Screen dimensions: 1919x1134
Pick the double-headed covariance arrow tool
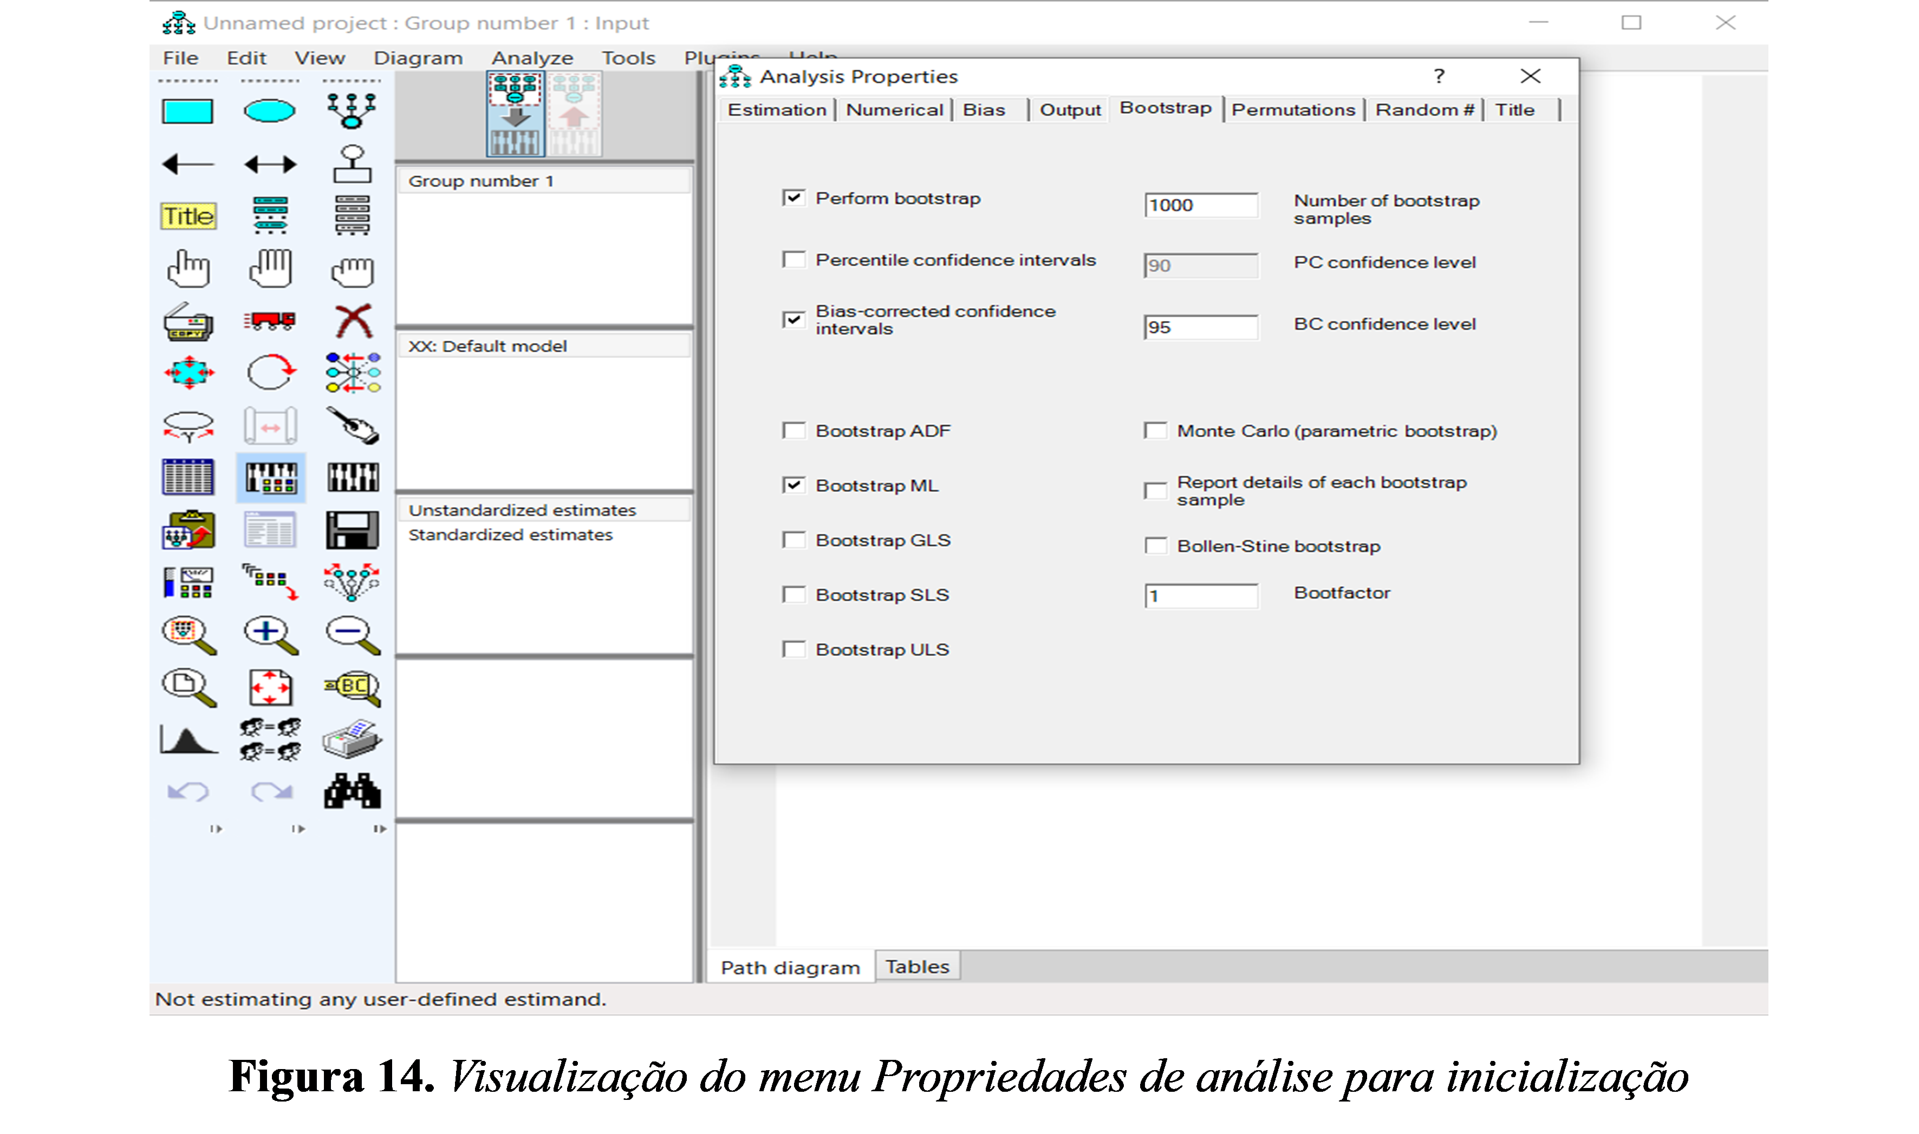[269, 165]
